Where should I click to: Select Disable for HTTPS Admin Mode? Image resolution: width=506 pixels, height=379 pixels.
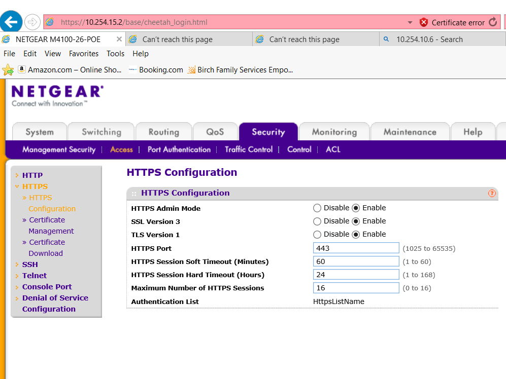click(317, 208)
